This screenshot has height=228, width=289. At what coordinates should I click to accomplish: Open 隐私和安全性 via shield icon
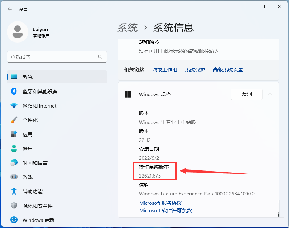[x=14, y=206]
